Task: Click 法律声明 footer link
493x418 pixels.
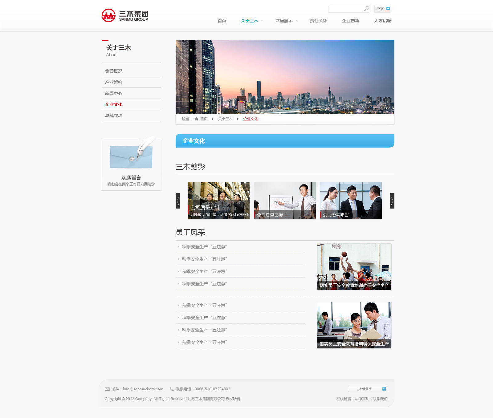Action: pos(362,399)
